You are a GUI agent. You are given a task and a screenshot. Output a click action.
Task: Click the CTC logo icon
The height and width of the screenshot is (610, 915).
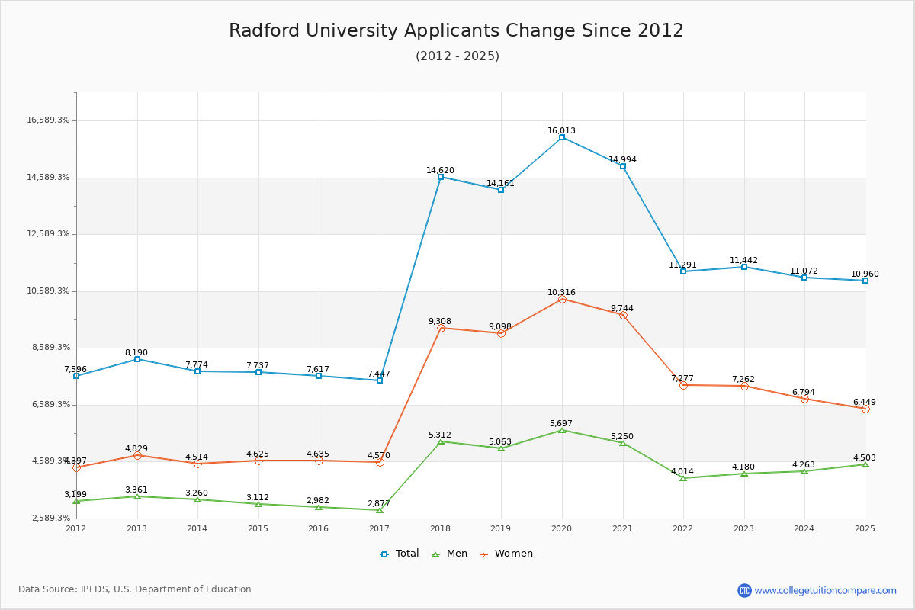click(x=744, y=590)
